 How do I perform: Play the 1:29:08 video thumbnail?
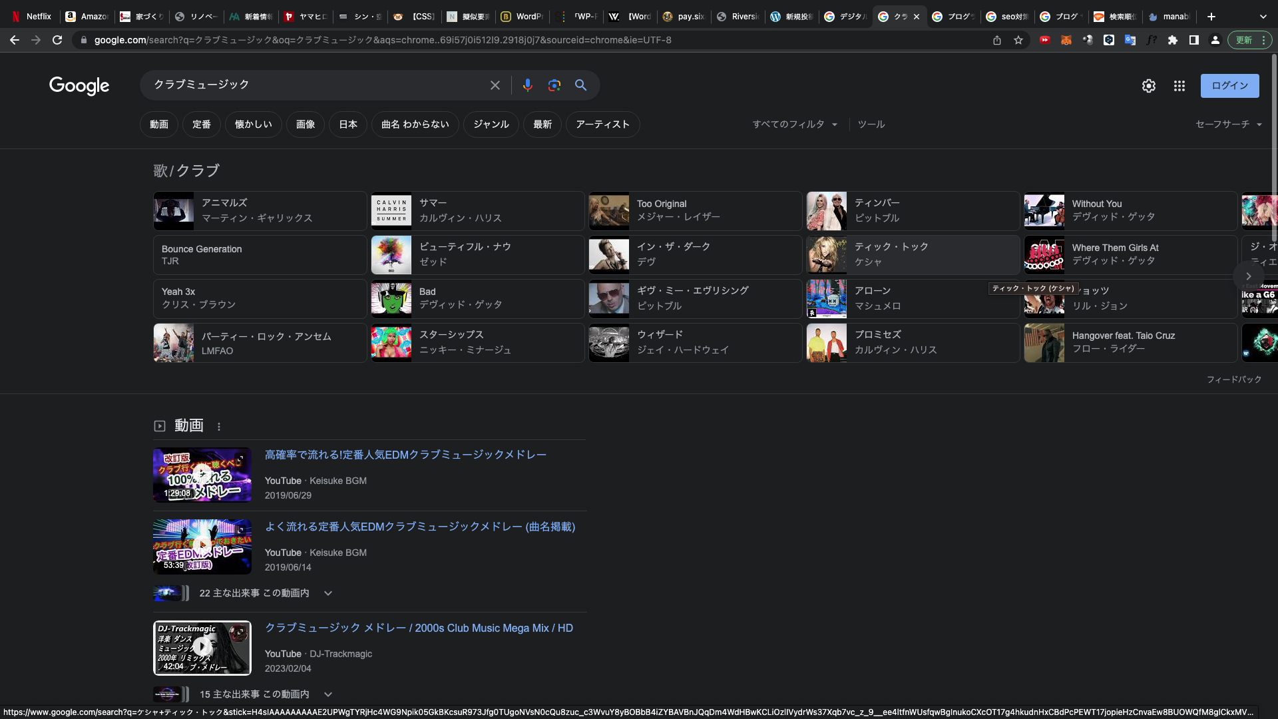(x=202, y=475)
